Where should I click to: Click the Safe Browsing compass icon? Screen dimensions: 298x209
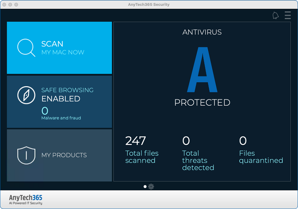(26, 95)
